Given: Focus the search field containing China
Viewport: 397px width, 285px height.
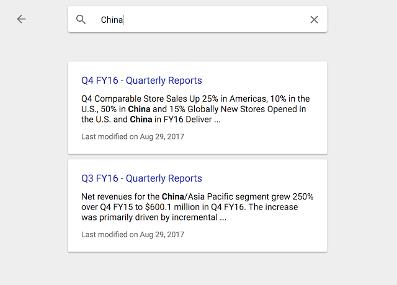Looking at the screenshot, I should click(197, 19).
